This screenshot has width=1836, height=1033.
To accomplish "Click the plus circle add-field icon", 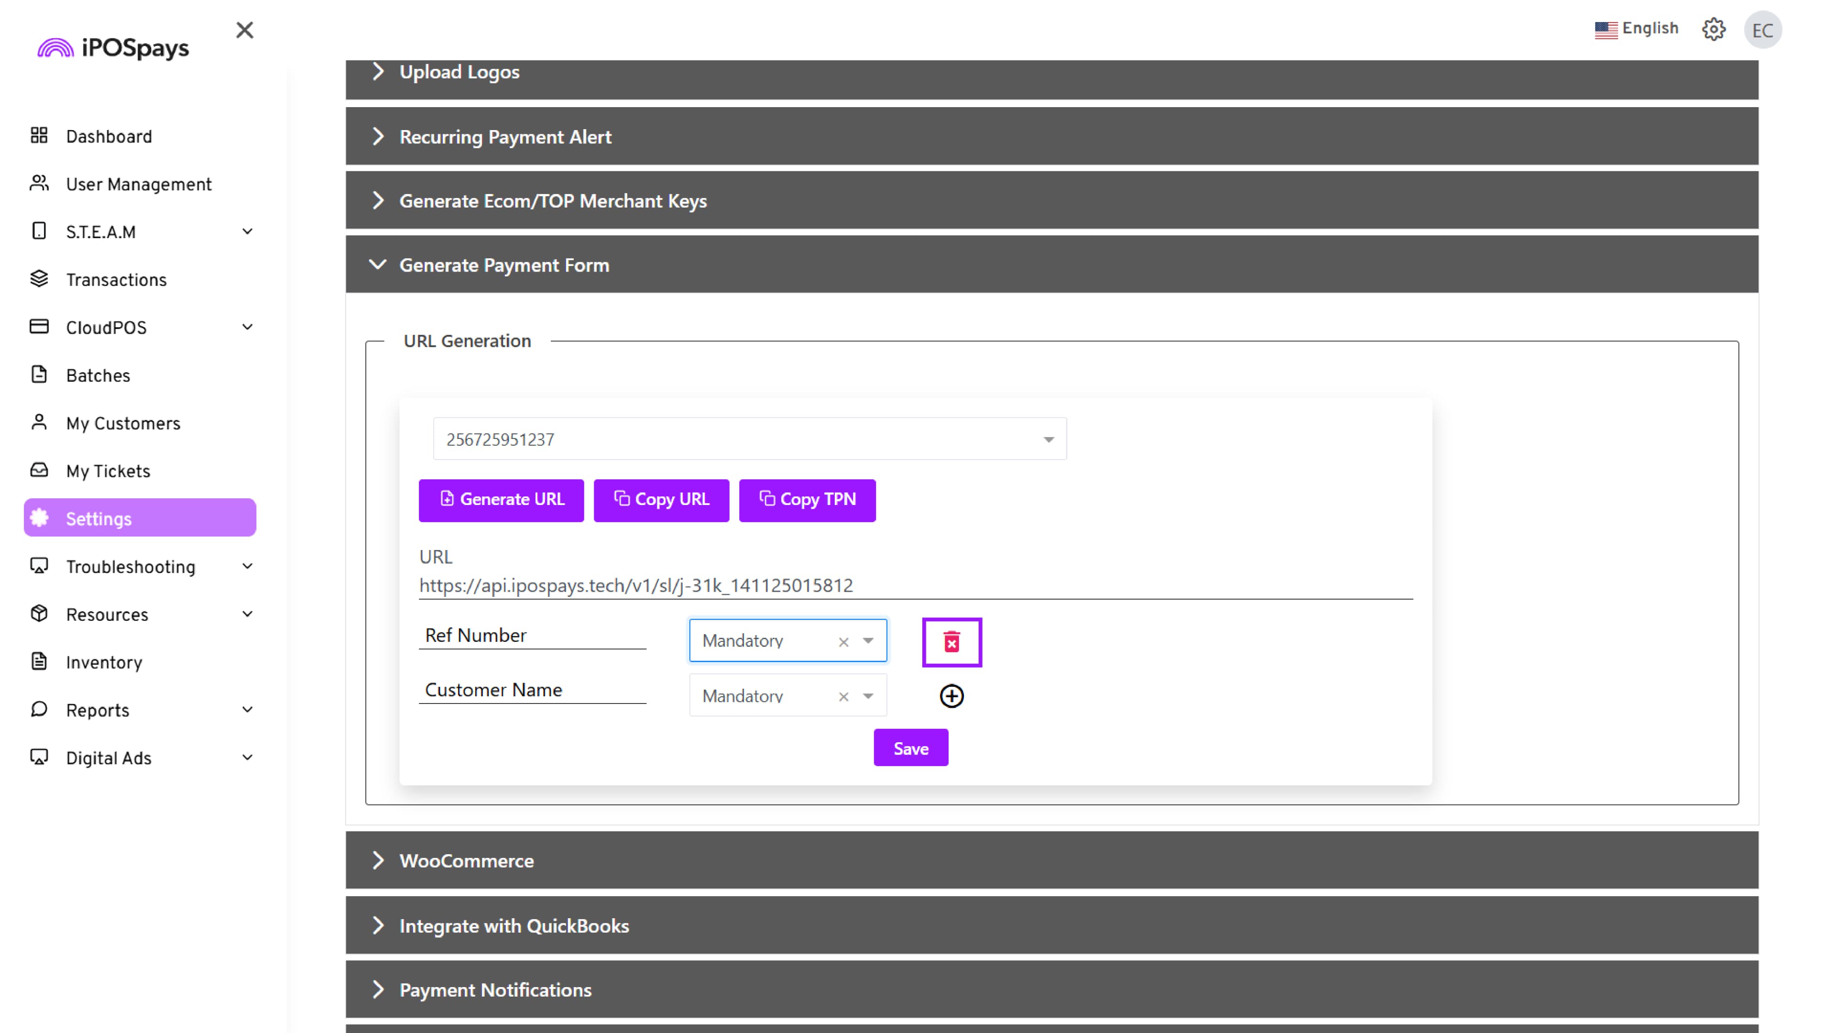I will (x=951, y=696).
